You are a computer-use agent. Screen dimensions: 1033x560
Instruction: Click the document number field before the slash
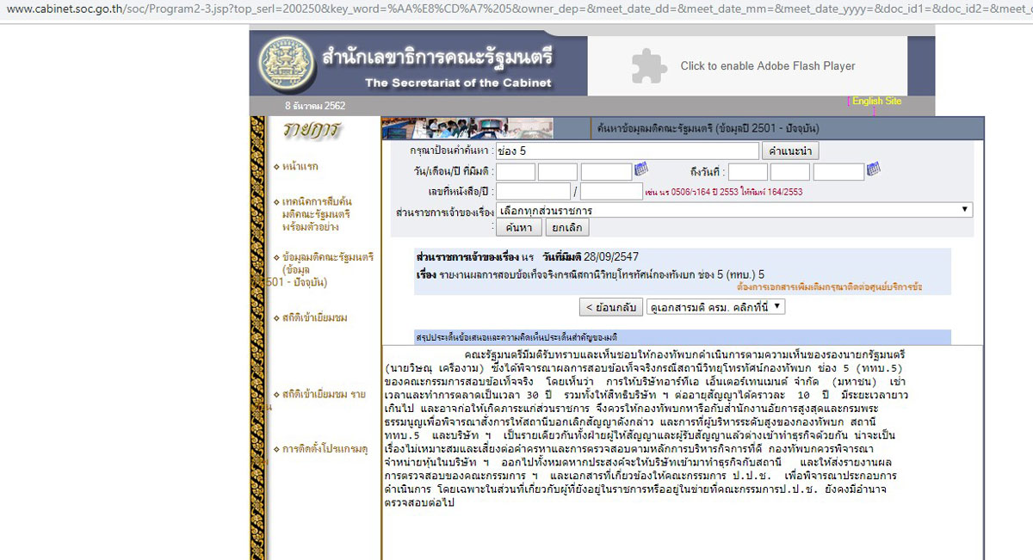tap(533, 191)
